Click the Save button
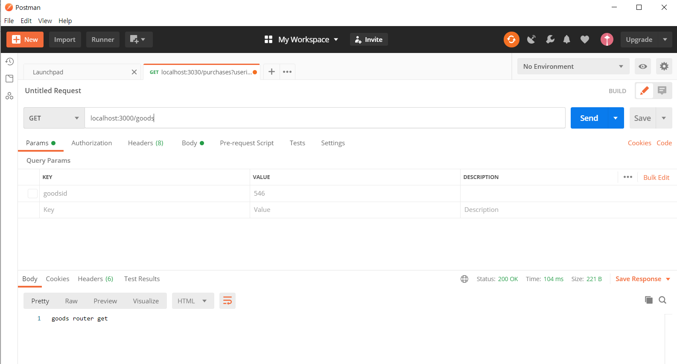The width and height of the screenshot is (677, 364). (642, 118)
